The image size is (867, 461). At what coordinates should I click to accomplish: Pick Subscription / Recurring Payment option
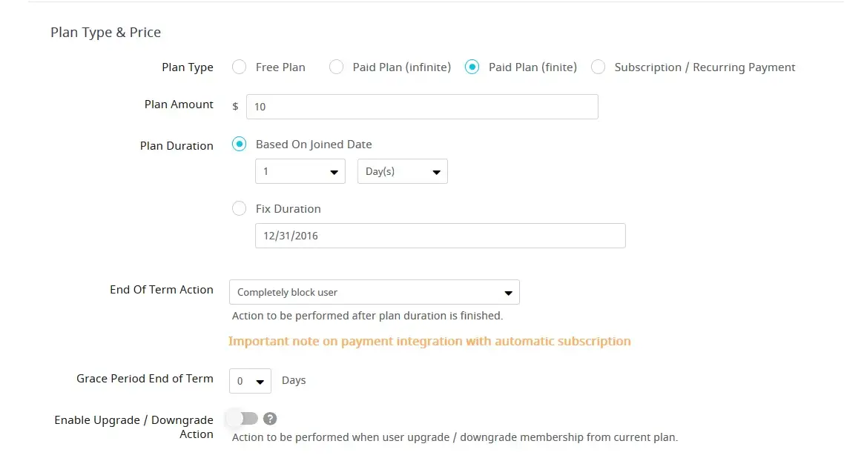point(598,67)
